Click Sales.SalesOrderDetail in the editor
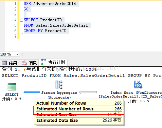This screenshot has height=128, width=162. [62, 25]
